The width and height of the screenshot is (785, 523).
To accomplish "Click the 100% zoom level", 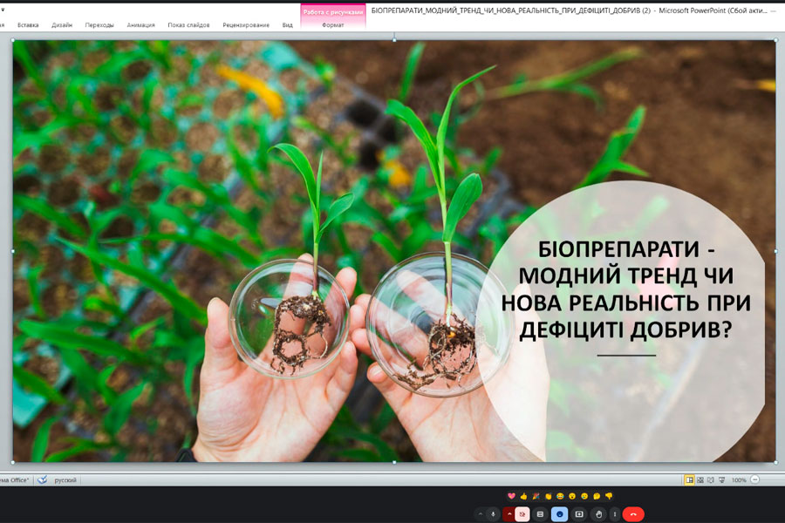I will tap(739, 480).
